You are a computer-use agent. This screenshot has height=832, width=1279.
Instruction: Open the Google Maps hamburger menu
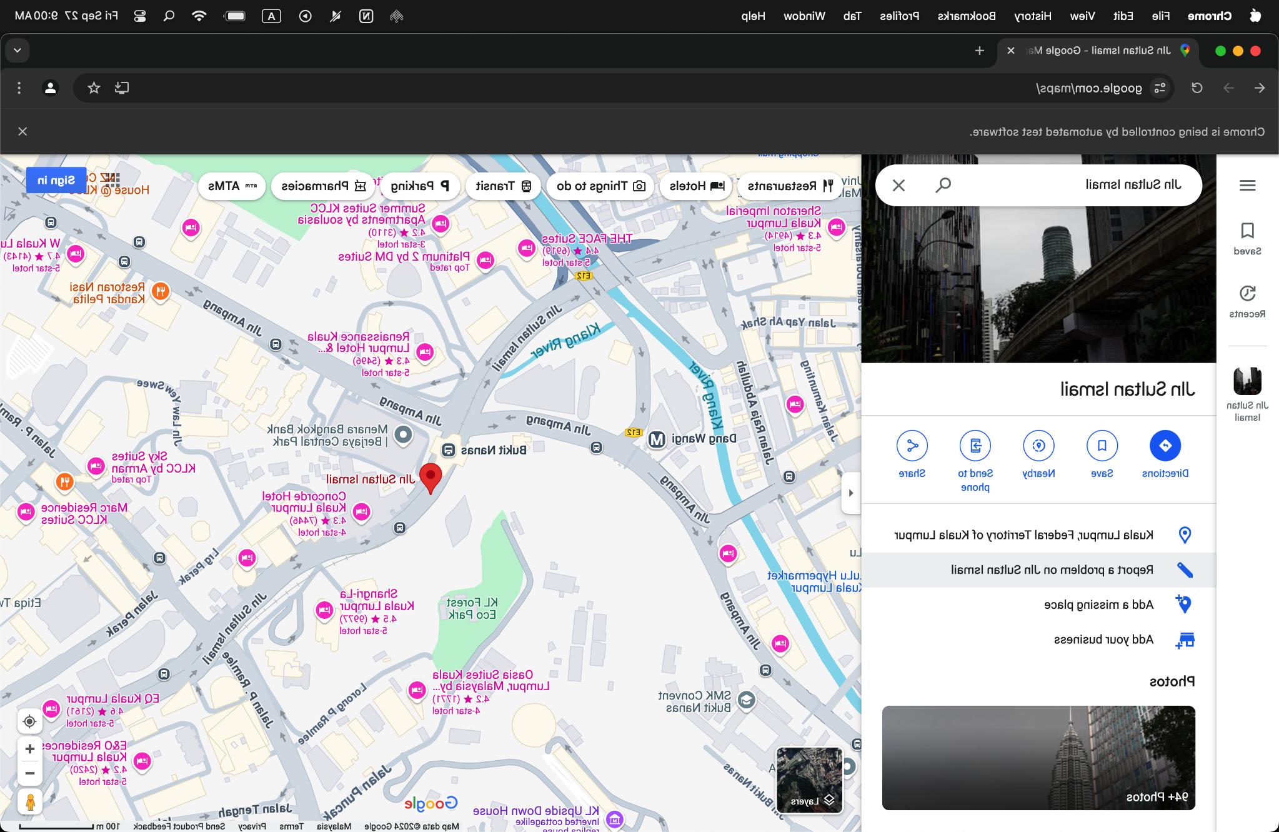pos(1247,185)
